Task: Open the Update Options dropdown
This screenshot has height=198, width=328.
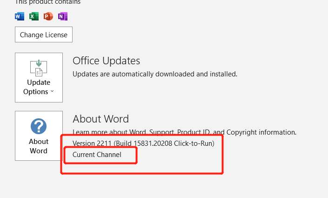Action: (x=39, y=77)
